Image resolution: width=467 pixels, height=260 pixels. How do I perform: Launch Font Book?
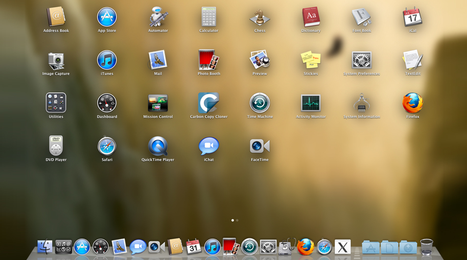362,17
